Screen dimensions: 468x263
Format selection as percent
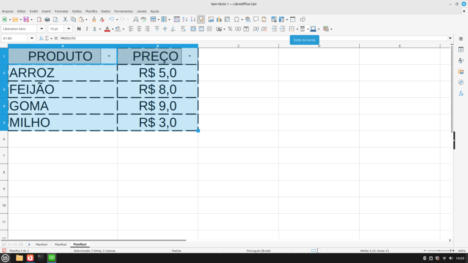tap(230, 29)
